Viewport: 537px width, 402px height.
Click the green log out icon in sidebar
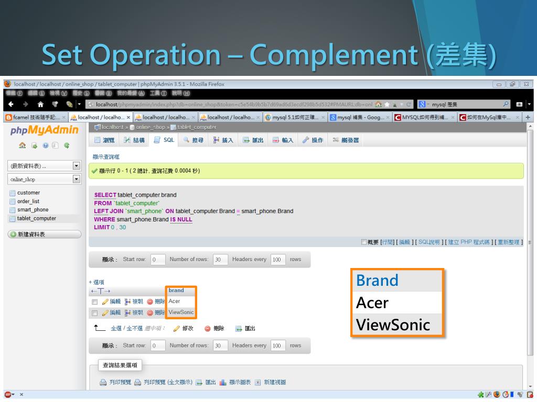click(34, 146)
